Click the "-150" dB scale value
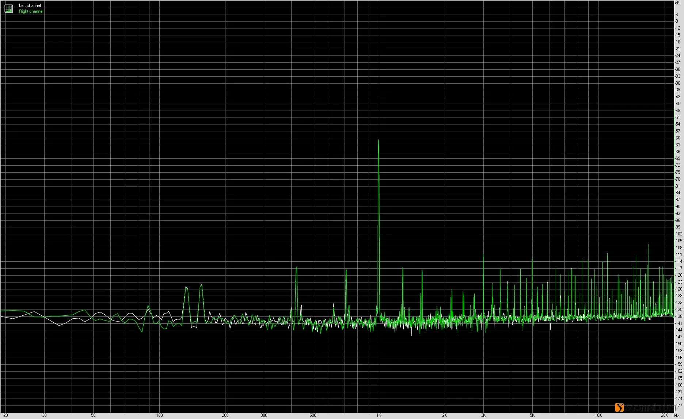Screen dimensions: 684x419 (679, 344)
